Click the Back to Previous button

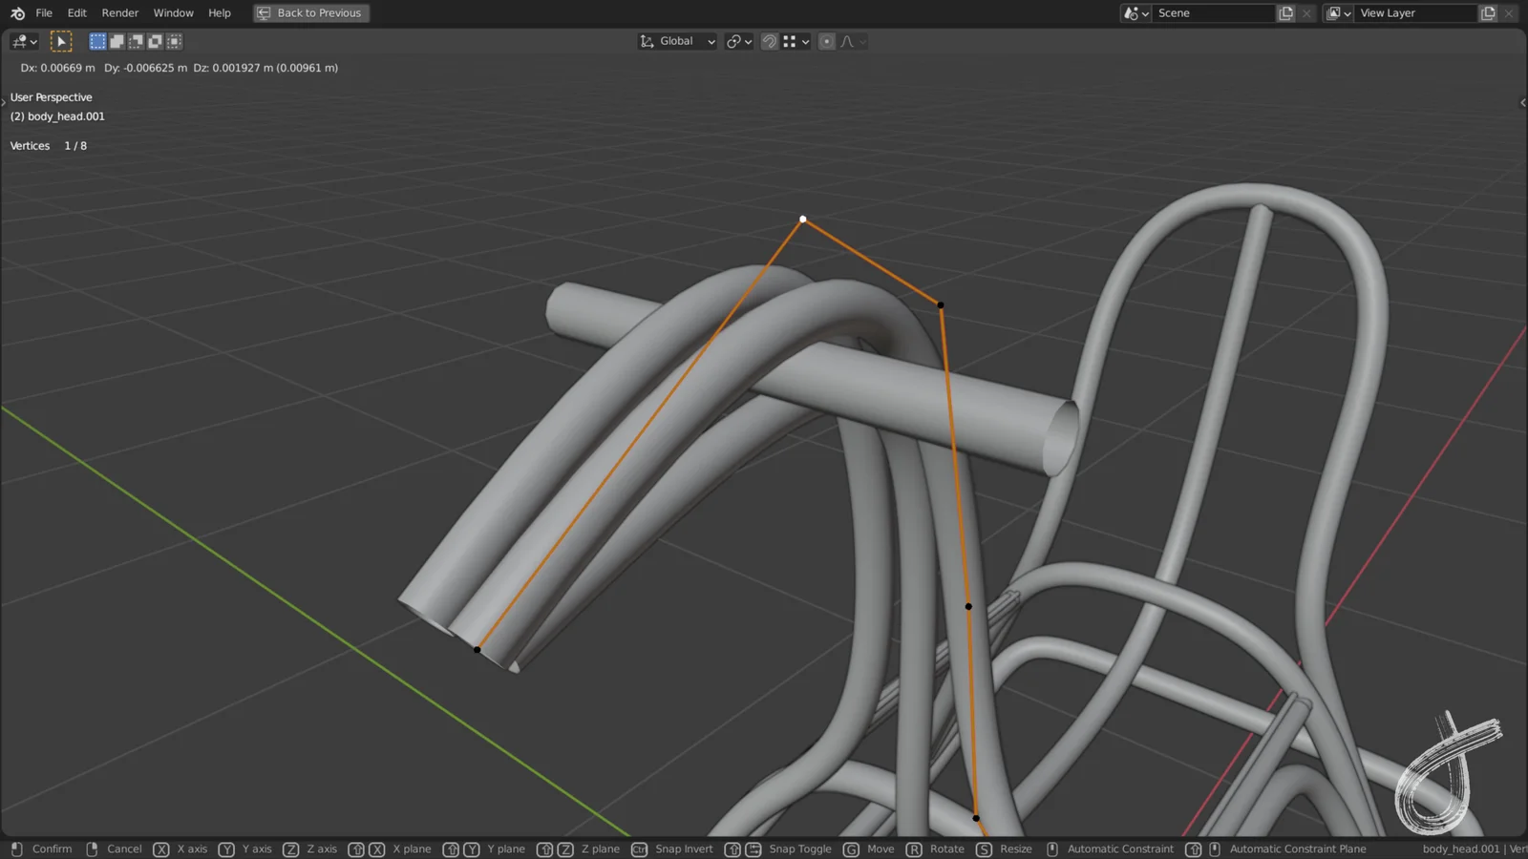point(310,12)
